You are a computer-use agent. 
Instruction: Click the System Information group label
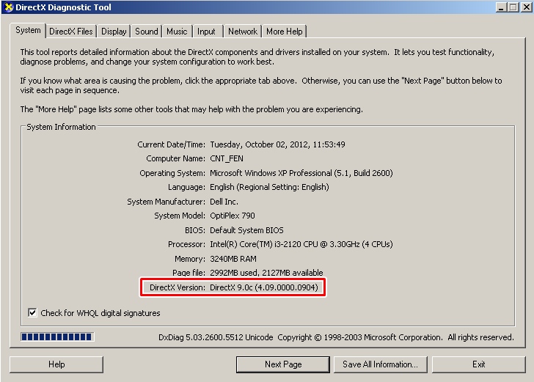[x=61, y=127]
